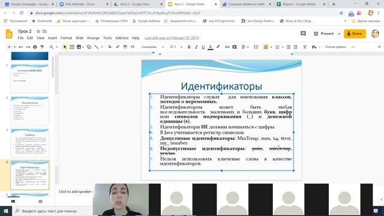Open the Constantia font dropdown

152,47
